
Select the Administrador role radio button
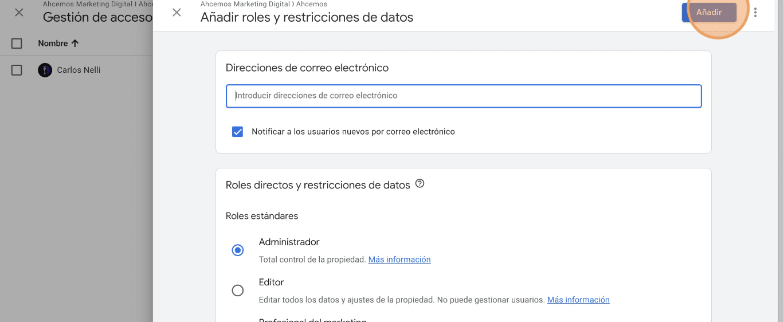[237, 250]
